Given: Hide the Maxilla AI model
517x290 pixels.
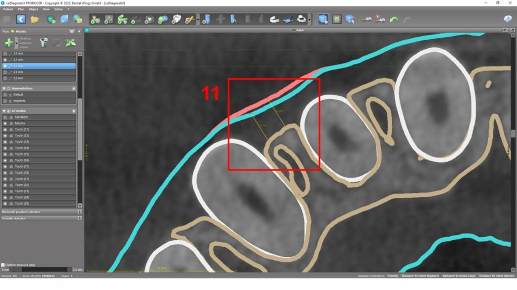Looking at the screenshot, I should (5, 123).
